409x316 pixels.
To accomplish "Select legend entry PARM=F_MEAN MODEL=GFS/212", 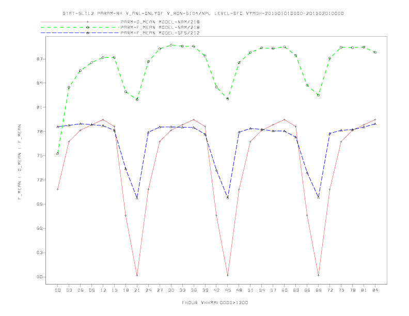I will (160, 33).
